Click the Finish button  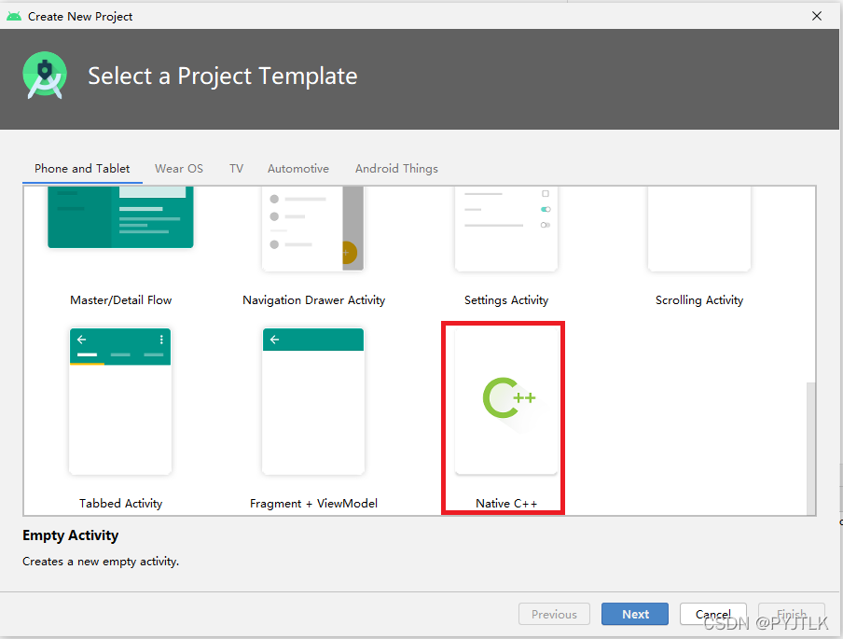click(792, 614)
